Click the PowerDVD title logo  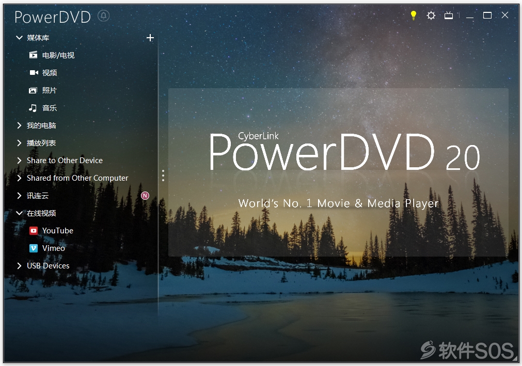[x=53, y=17]
